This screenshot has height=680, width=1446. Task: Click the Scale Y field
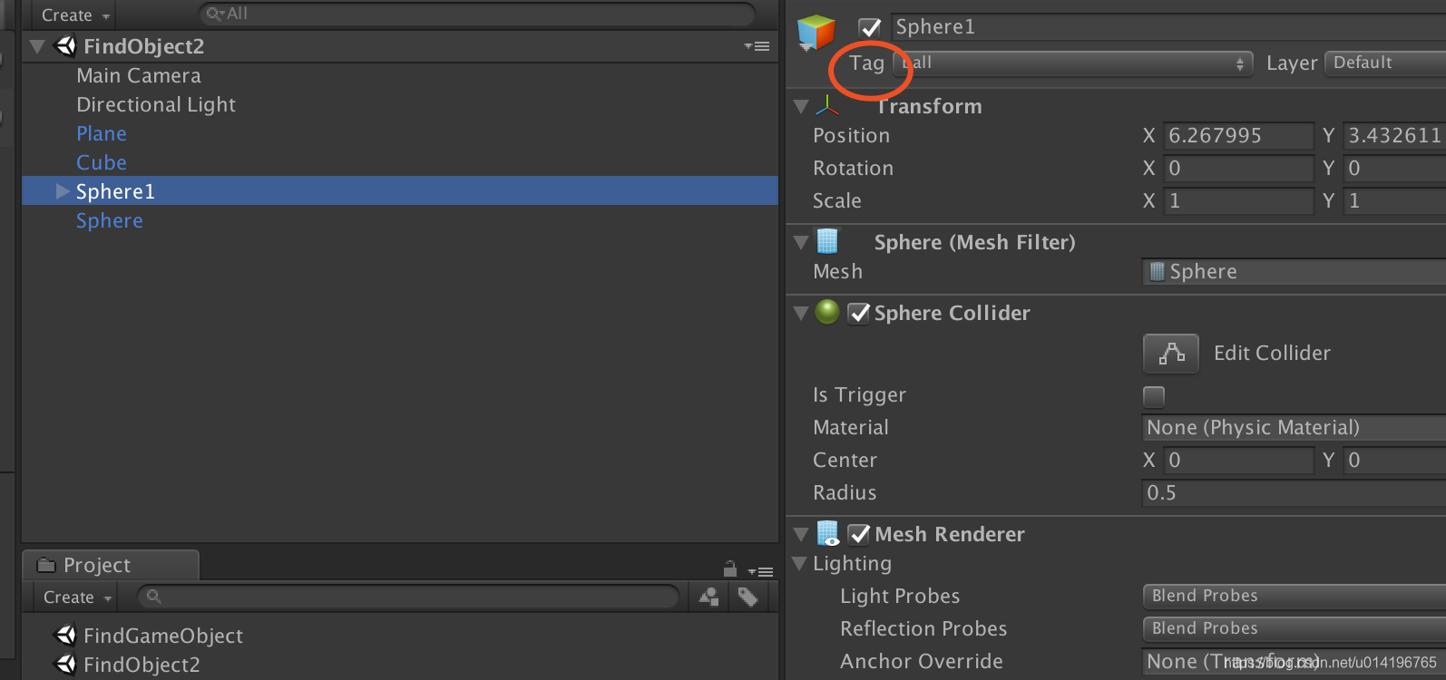1394,200
